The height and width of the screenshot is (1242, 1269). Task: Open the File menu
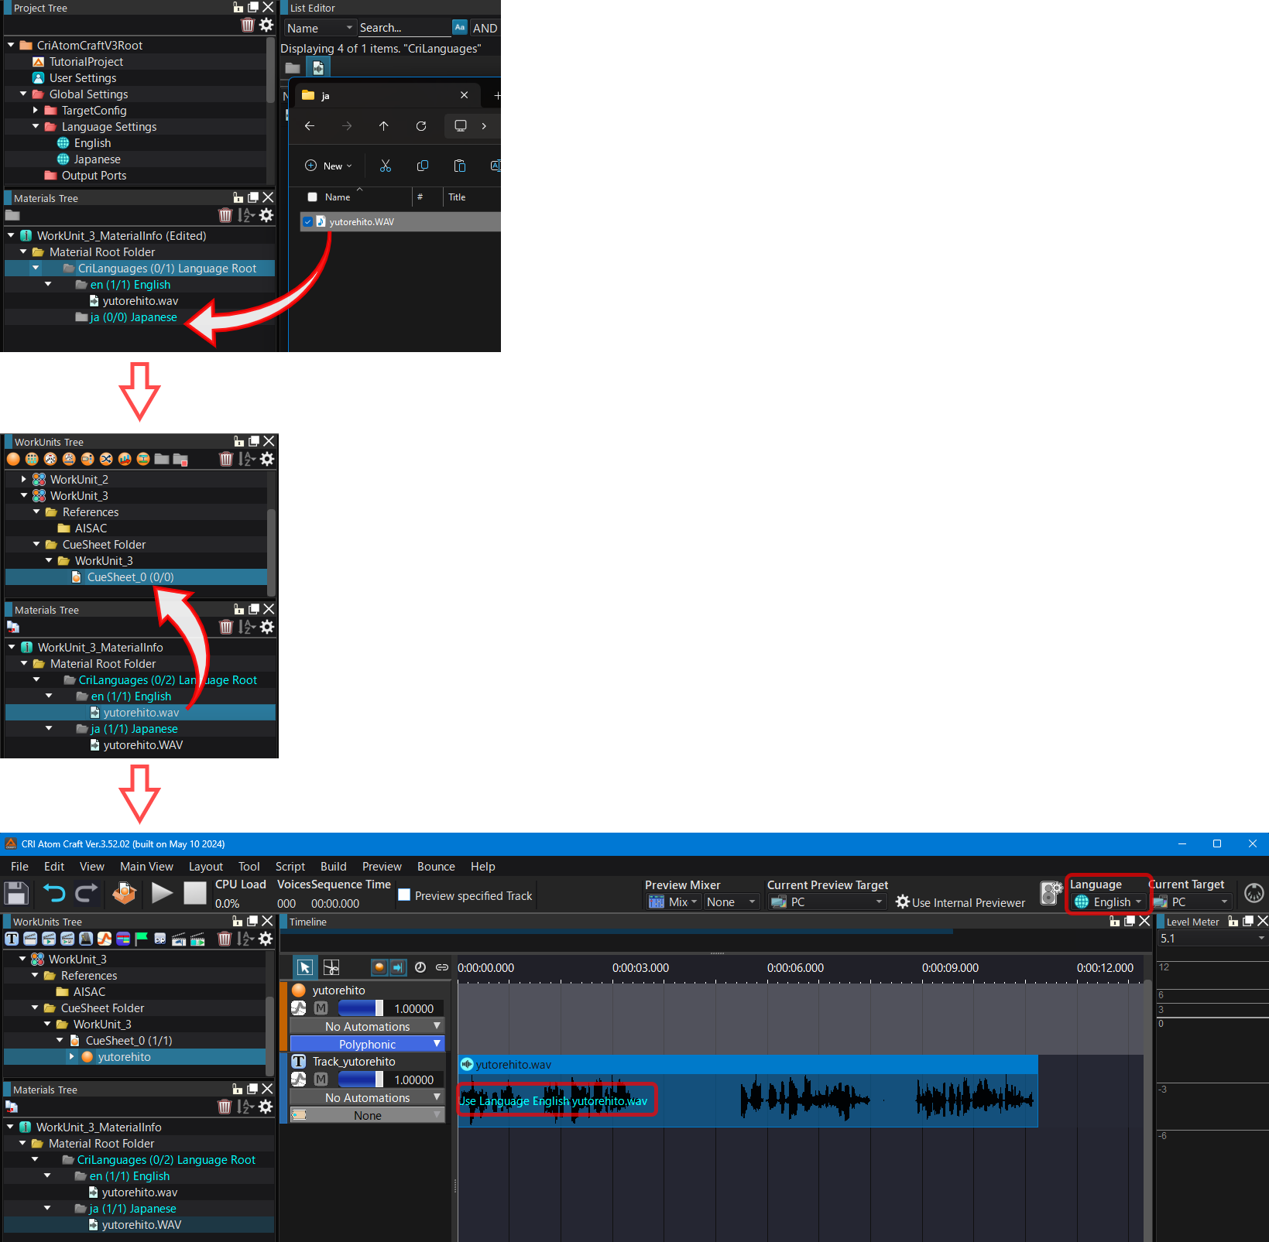20,867
